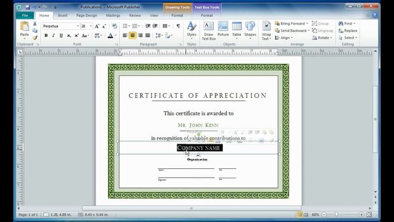Click Clear Formatting icon
Screen dimensions: 394x222
click(x=115, y=26)
